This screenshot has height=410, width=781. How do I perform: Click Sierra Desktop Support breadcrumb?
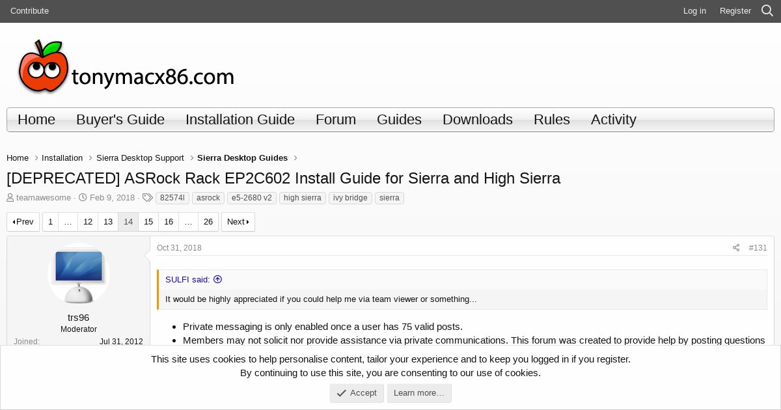tap(140, 157)
